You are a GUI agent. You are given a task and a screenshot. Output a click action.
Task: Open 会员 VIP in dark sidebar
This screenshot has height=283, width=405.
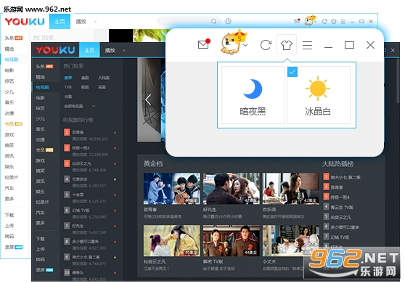pyautogui.click(x=44, y=150)
